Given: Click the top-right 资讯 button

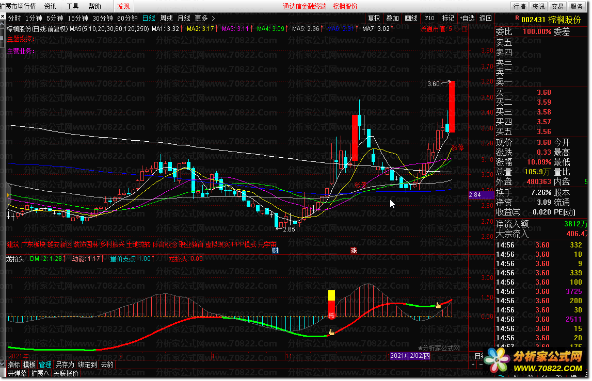Looking at the screenshot, I should 538,6.
